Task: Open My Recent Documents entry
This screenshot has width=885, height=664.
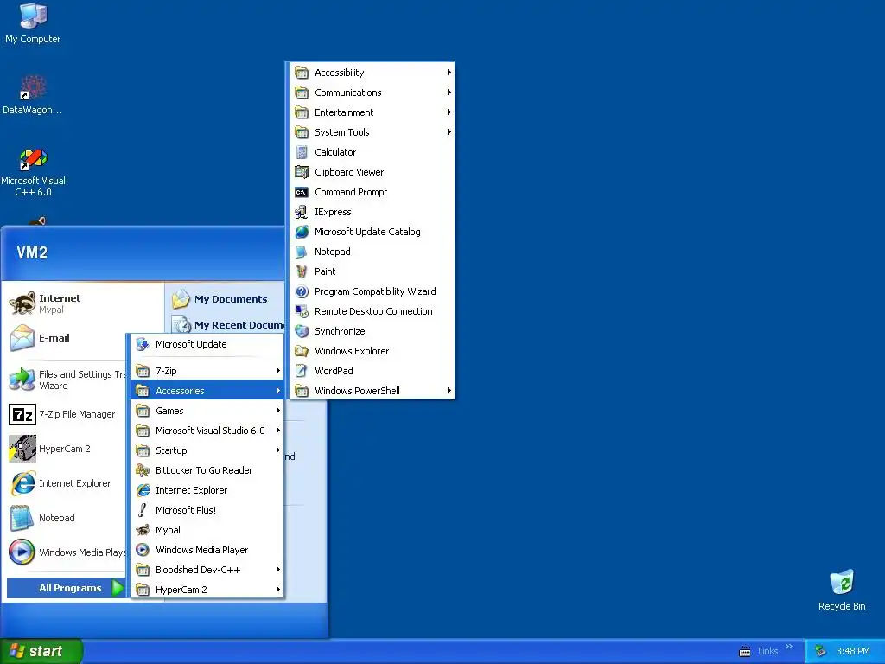Action: (x=227, y=325)
